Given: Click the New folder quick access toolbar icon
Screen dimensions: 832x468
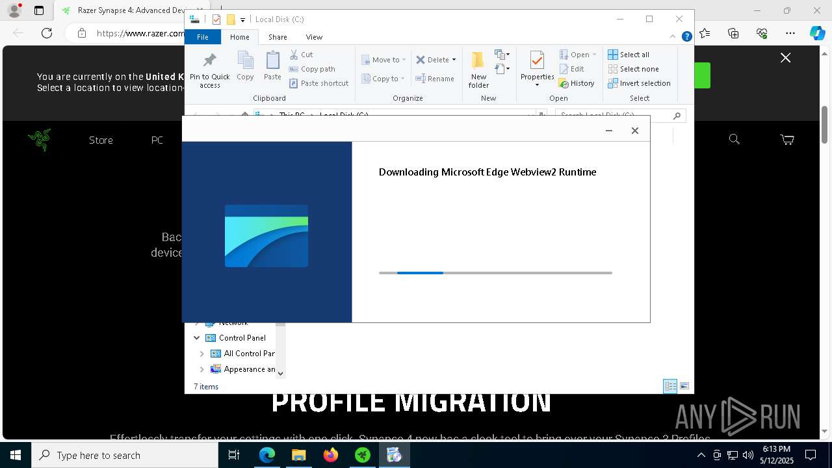Looking at the screenshot, I should point(230,19).
